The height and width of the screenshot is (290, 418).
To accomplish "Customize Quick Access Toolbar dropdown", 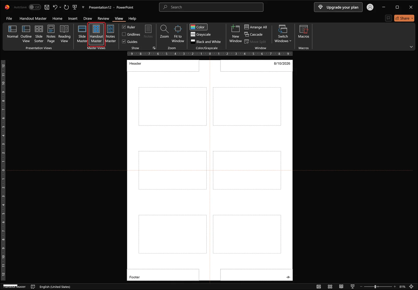I will click(x=83, y=7).
